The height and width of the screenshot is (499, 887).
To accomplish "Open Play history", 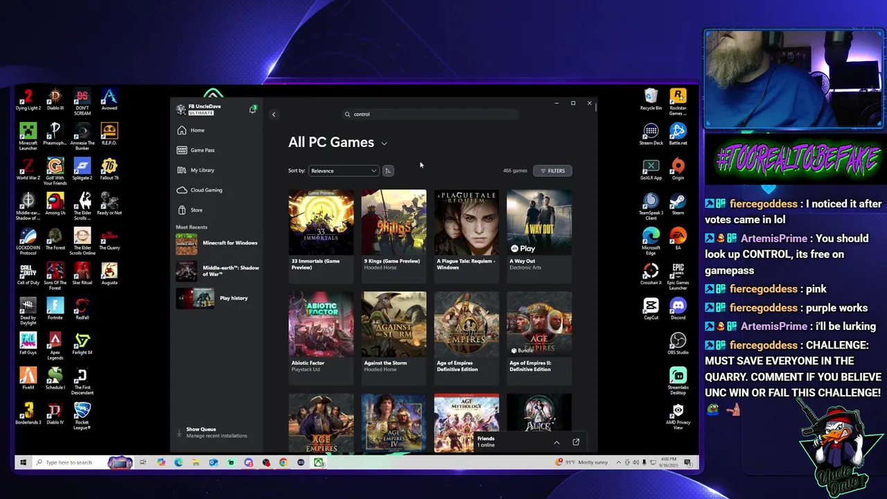I will [x=212, y=298].
